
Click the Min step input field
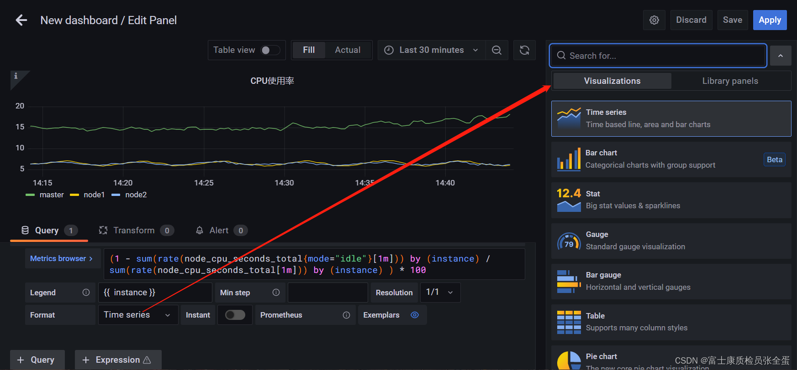click(327, 293)
